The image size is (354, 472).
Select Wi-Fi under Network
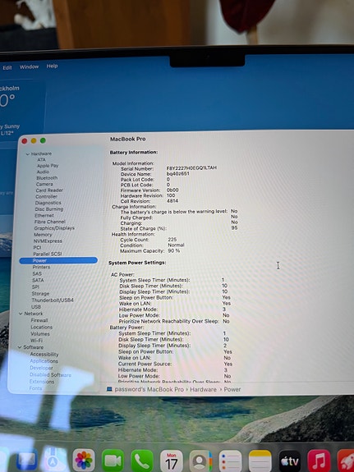[x=36, y=341]
